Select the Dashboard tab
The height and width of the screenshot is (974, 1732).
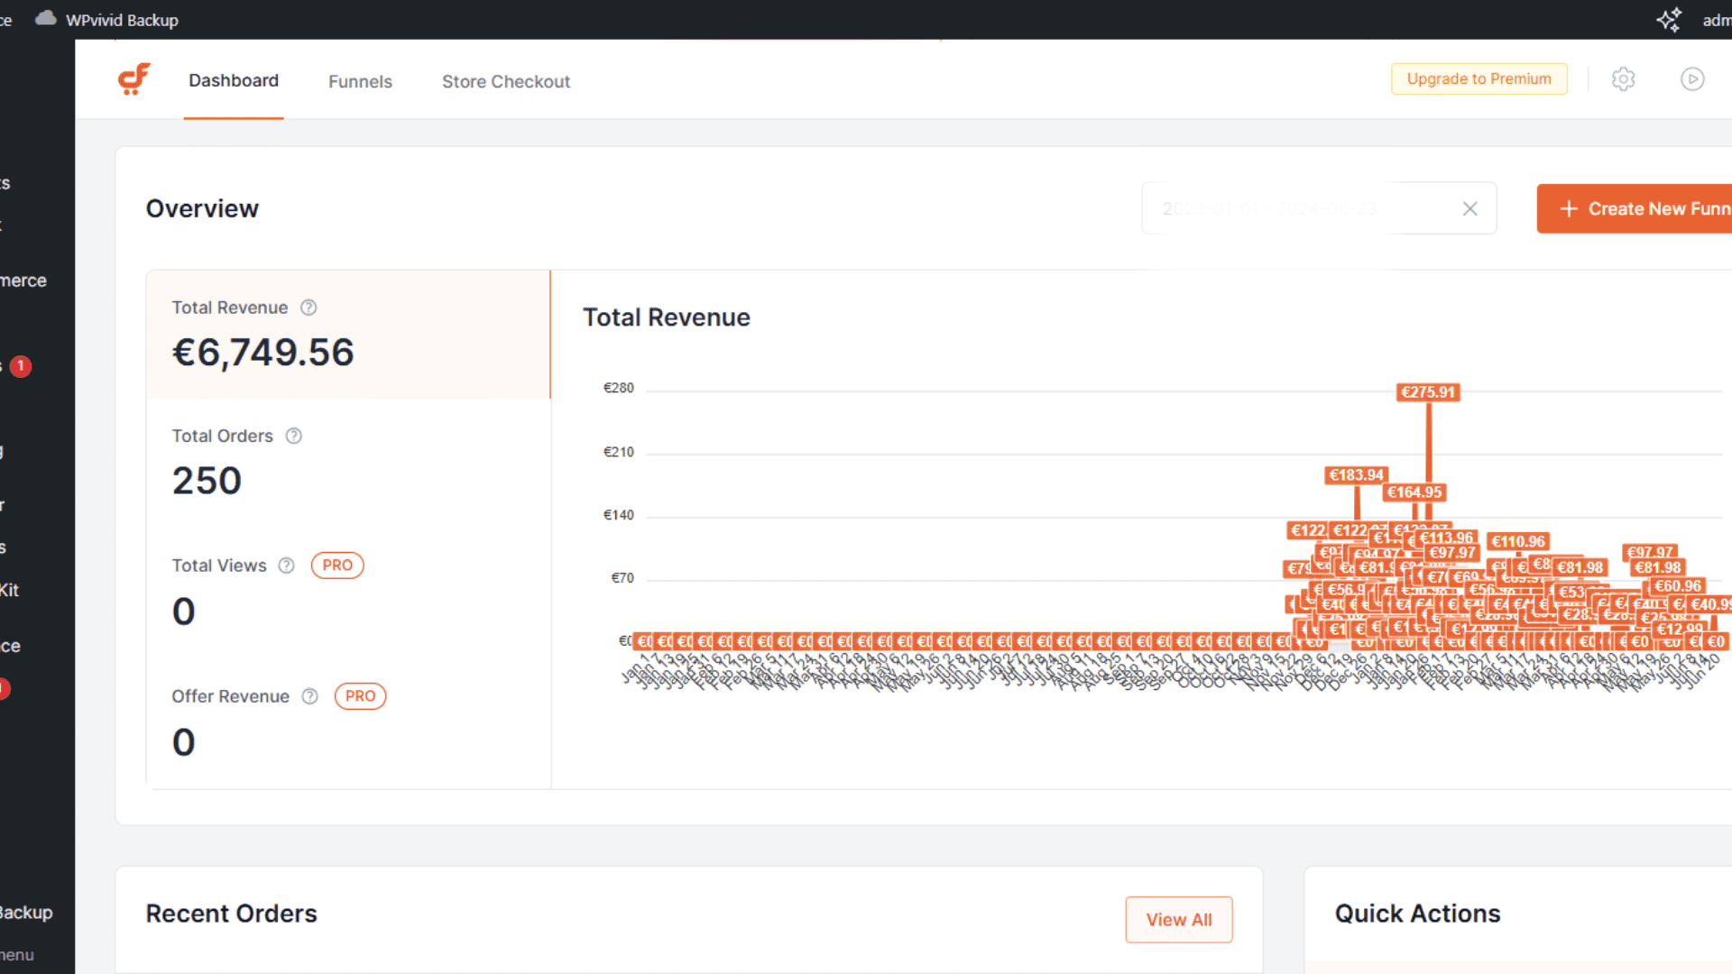coord(233,80)
